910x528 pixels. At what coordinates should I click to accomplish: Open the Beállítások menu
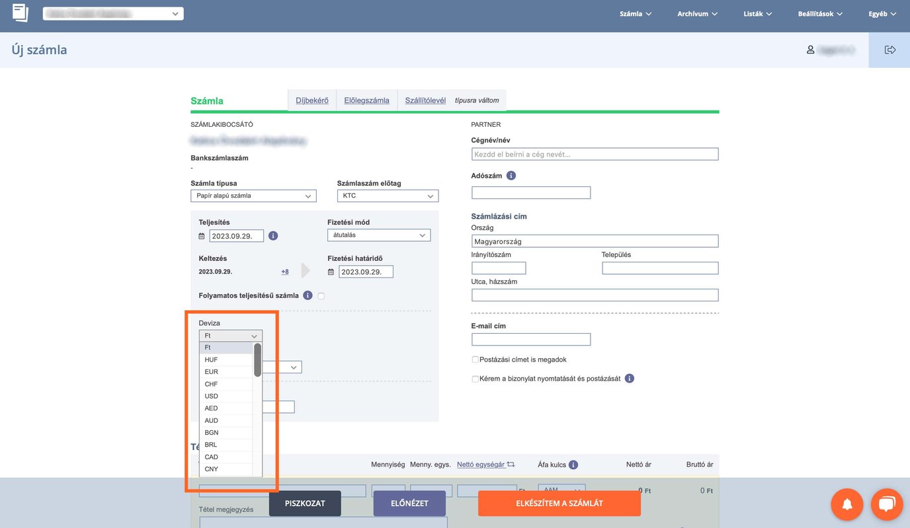coord(820,14)
